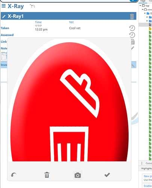
Task: Click the document icon on the Link row
Action: (x=133, y=42)
